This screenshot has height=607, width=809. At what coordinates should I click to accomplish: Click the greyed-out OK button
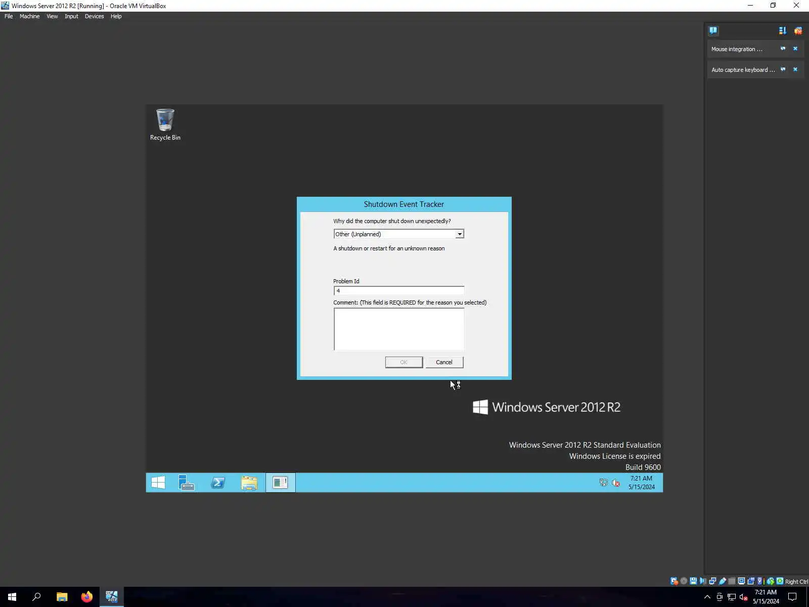(404, 362)
